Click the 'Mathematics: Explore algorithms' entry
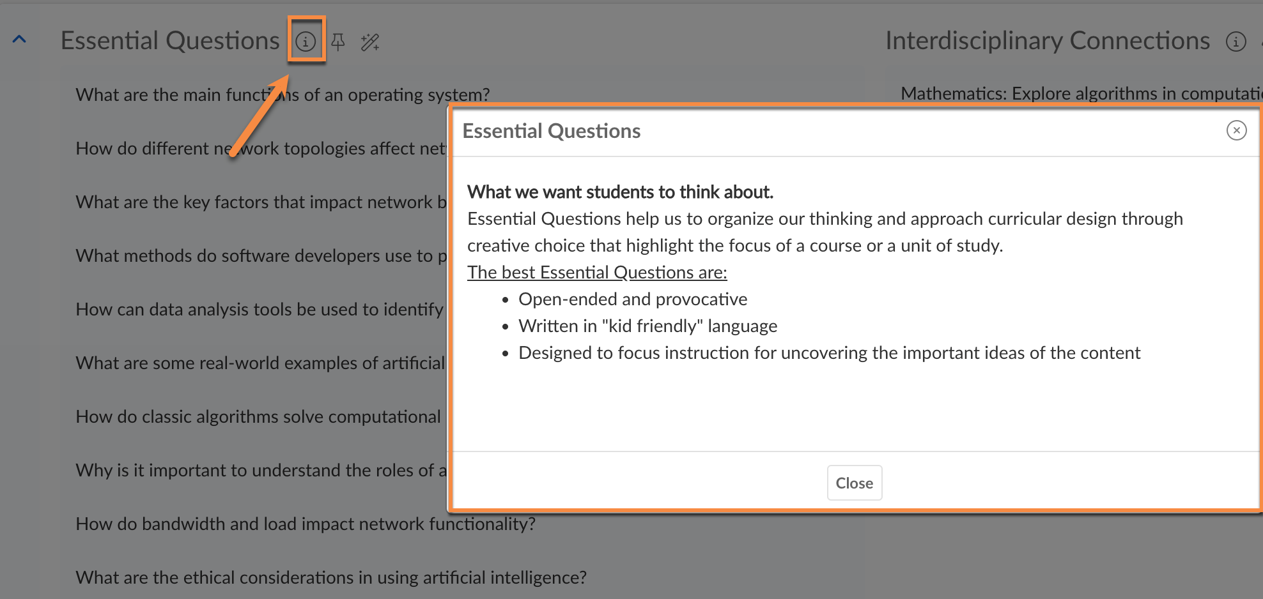1263x599 pixels. point(1080,93)
